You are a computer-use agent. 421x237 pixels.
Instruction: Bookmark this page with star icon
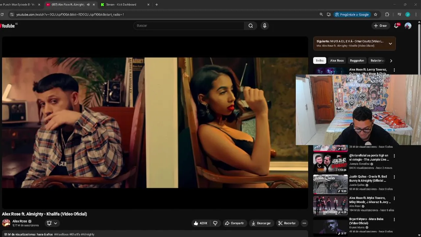coord(375,14)
